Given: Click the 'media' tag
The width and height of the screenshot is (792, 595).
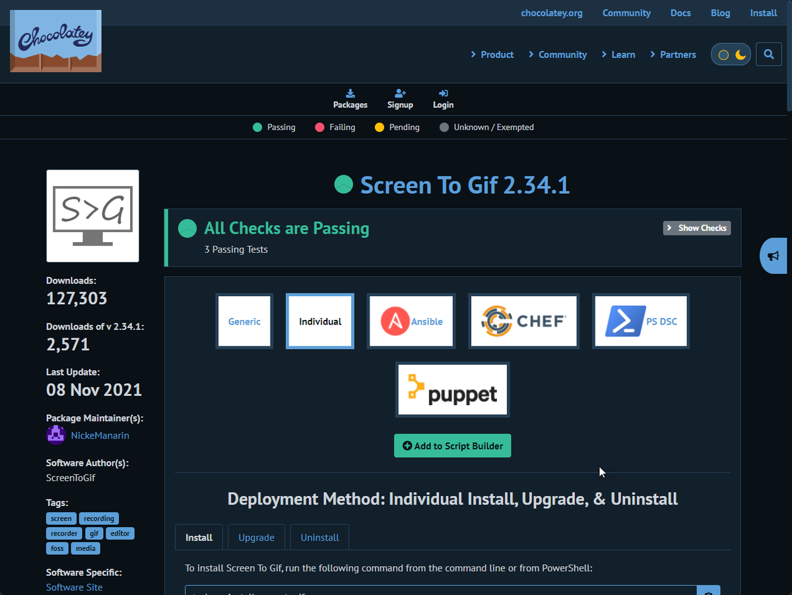Looking at the screenshot, I should (x=86, y=548).
